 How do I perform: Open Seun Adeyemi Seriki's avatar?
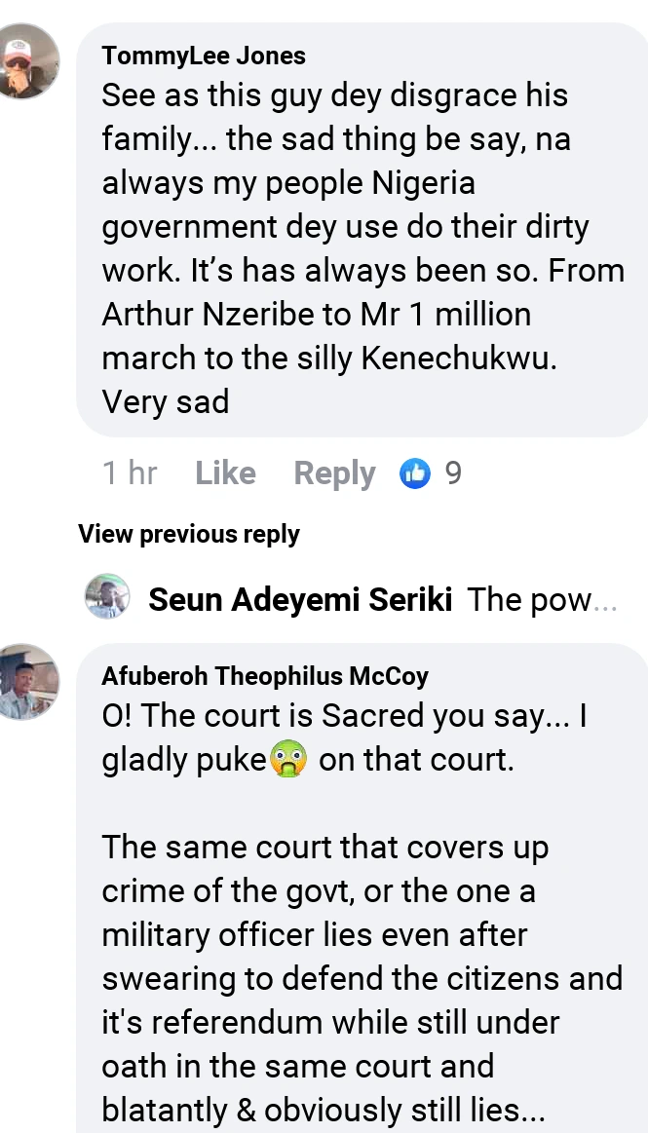click(107, 596)
